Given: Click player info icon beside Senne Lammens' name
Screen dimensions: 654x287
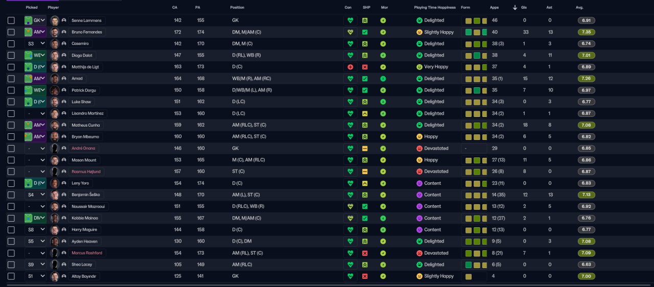Looking at the screenshot, I should (64, 20).
